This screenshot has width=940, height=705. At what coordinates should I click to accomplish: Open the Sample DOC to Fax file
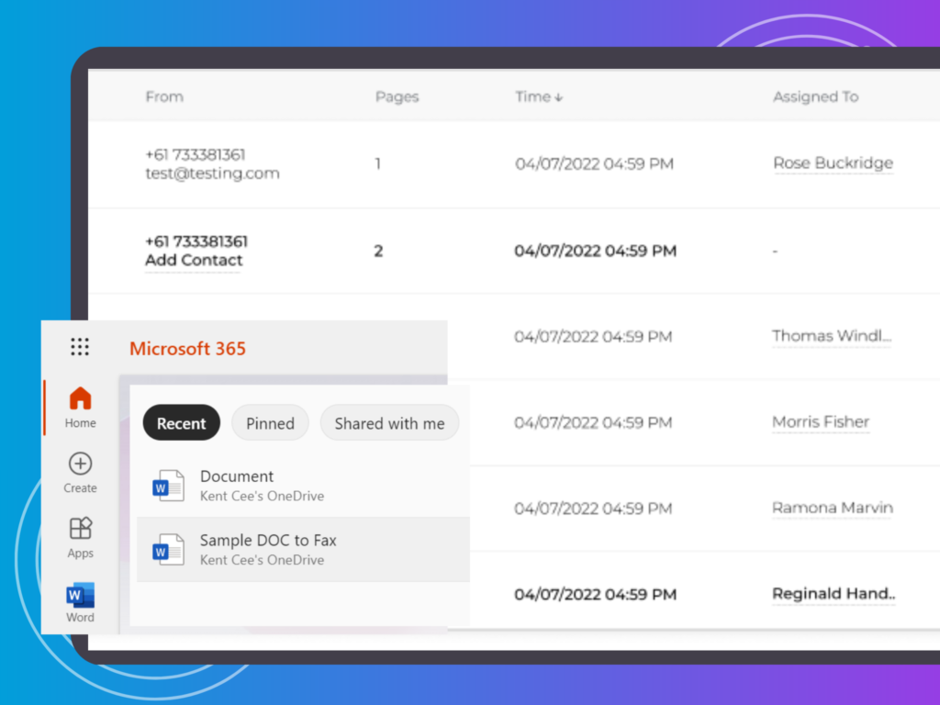click(x=268, y=541)
